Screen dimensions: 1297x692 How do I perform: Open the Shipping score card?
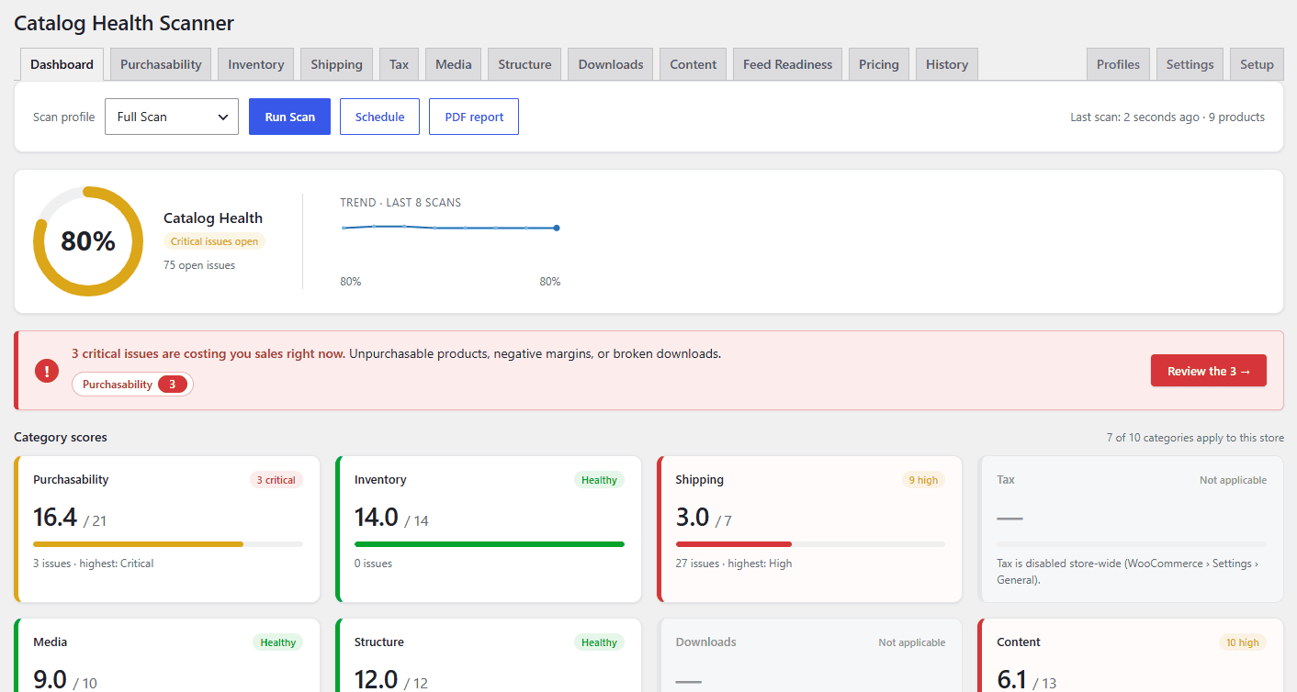[809, 529]
